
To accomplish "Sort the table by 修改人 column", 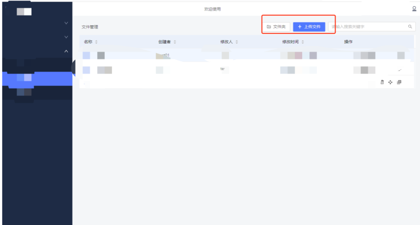I will tap(236, 42).
